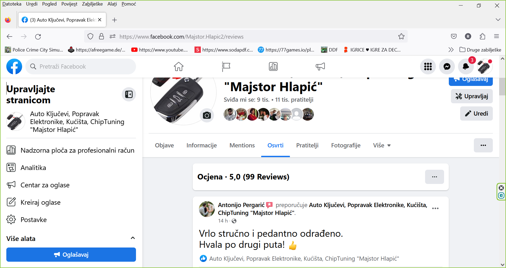This screenshot has height=268, width=506.
Task: Go back to previous page
Action: 9,37
